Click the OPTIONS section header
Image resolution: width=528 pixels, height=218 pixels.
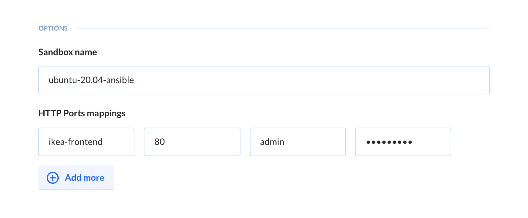point(53,28)
